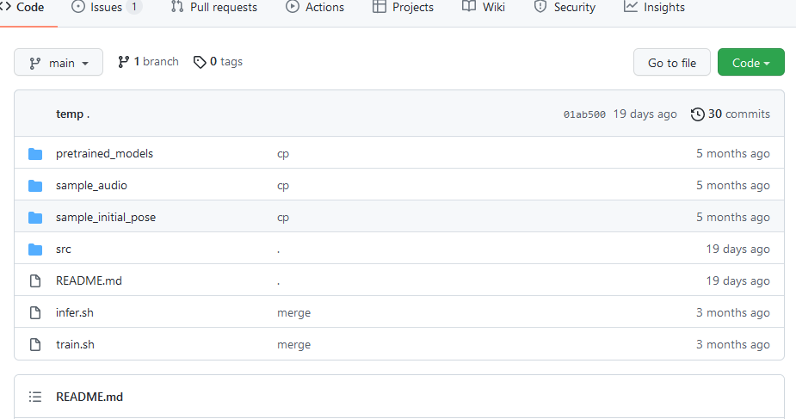
Task: Click the Wiki book icon
Action: (x=468, y=6)
